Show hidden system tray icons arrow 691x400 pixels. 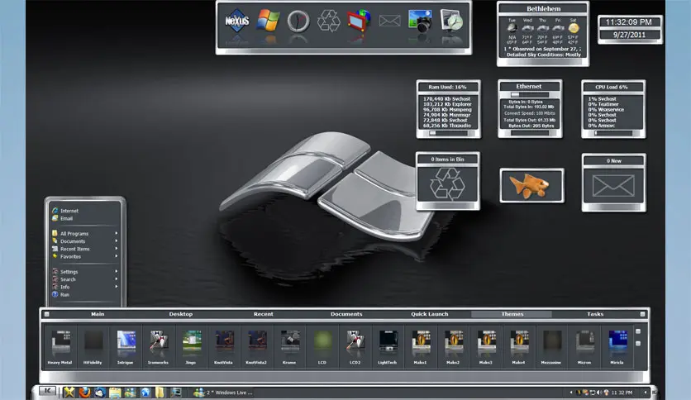click(x=571, y=392)
